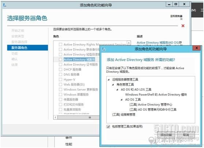Click the DNS 服务器 role label
The width and height of the screenshot is (204, 148).
[71, 75]
